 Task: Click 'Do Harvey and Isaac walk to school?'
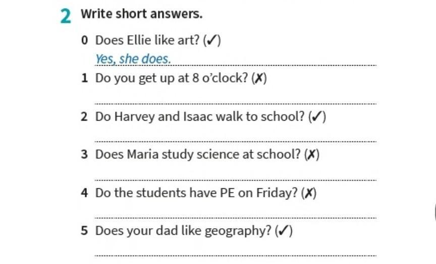(200, 117)
